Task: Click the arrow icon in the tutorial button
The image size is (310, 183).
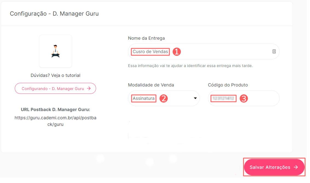Action: point(89,88)
